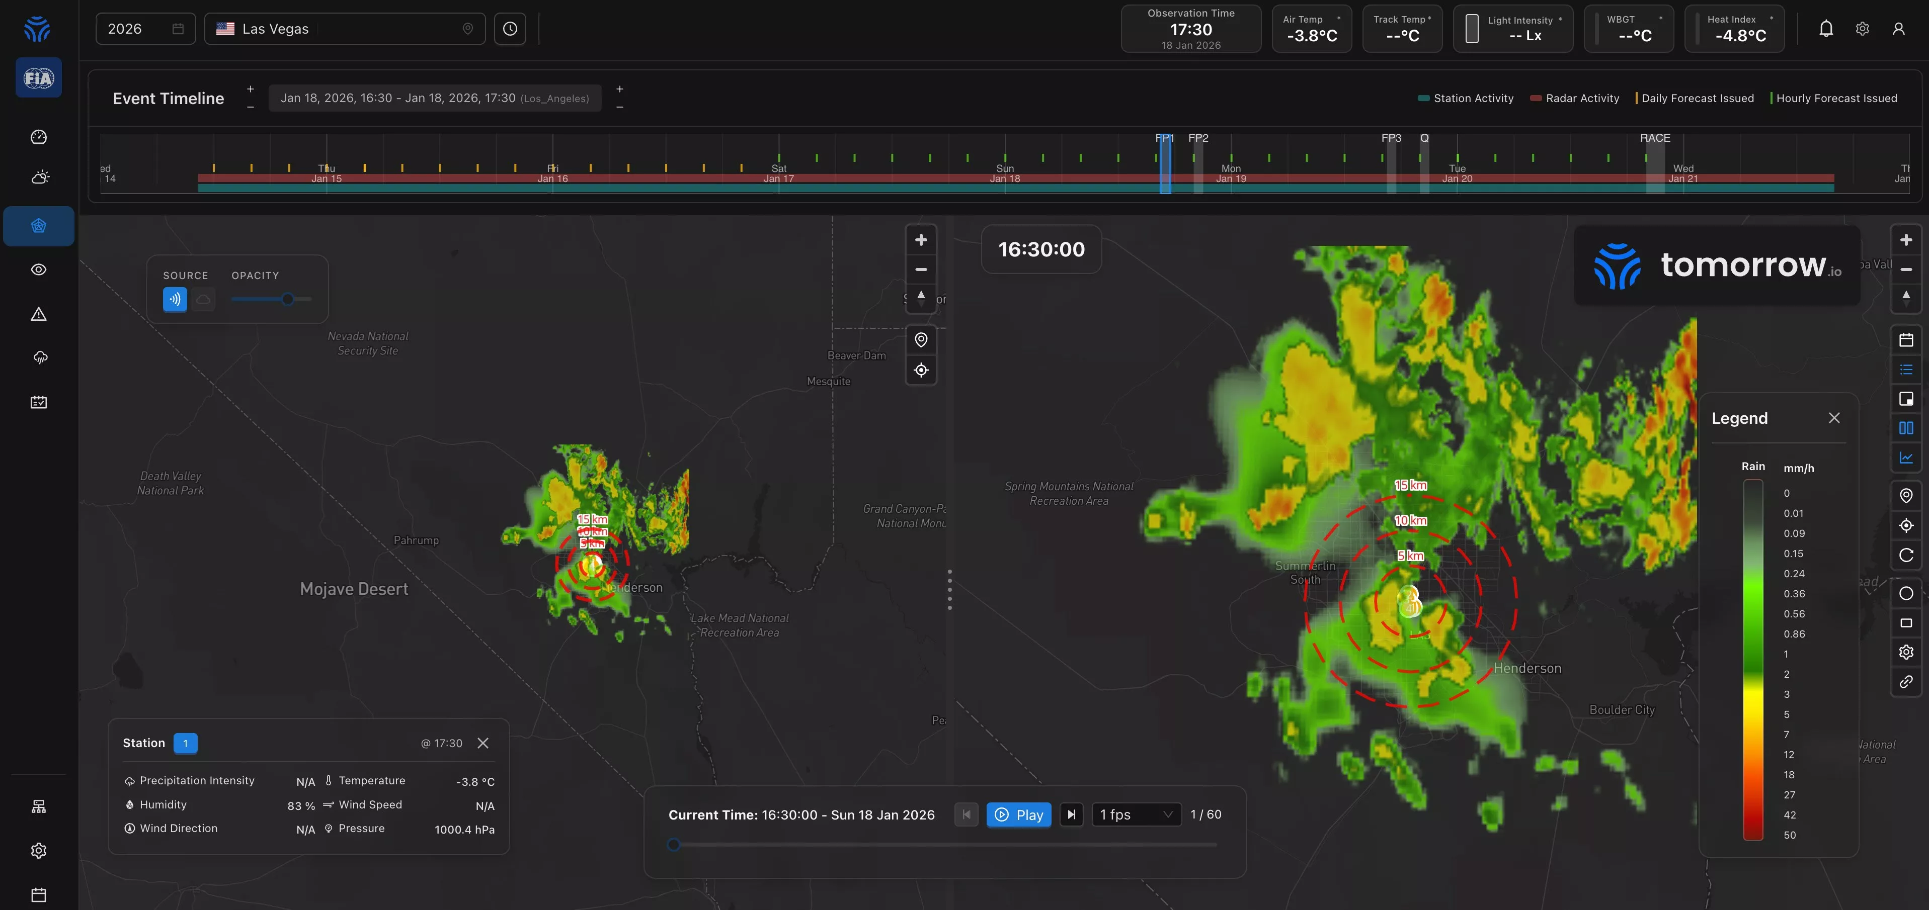This screenshot has width=1929, height=910.
Task: Select the rectangle draw tool
Action: click(1906, 622)
